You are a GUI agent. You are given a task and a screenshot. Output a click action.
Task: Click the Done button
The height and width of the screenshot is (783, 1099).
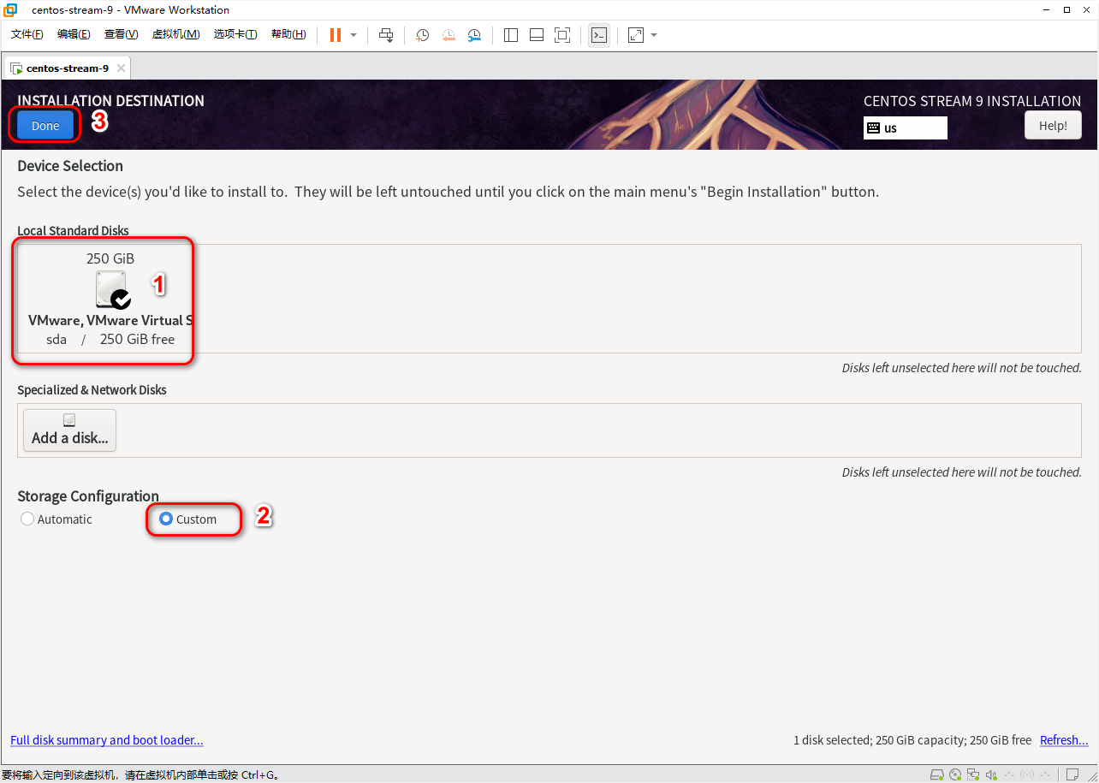[45, 125]
